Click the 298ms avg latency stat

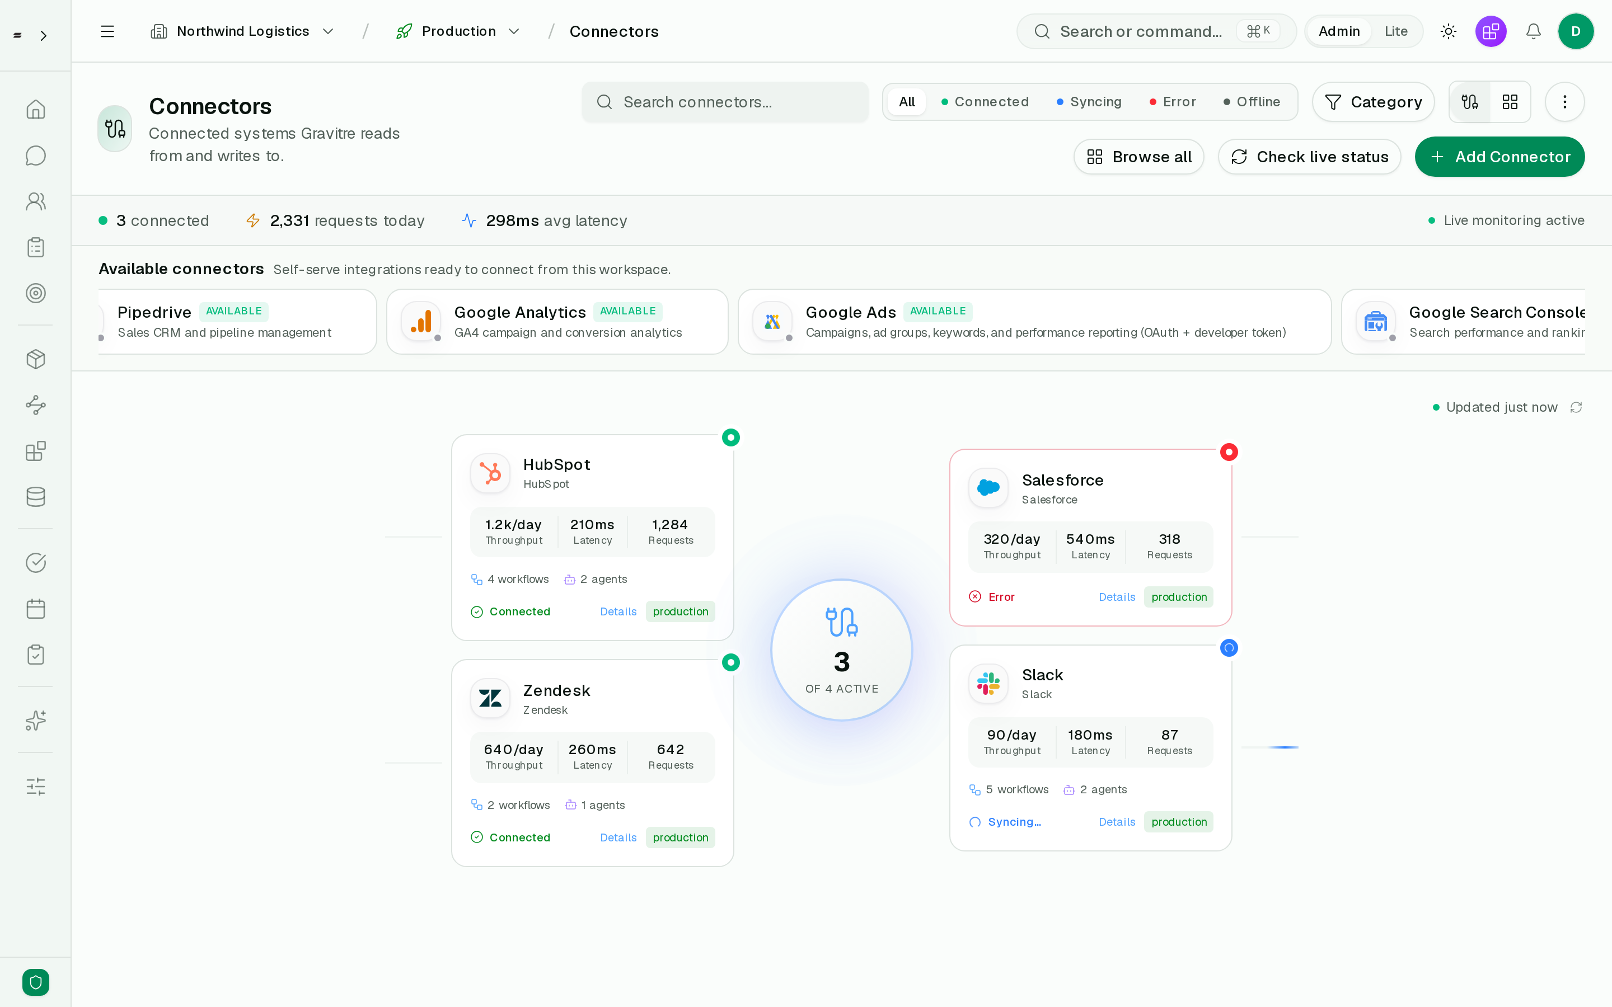544,220
